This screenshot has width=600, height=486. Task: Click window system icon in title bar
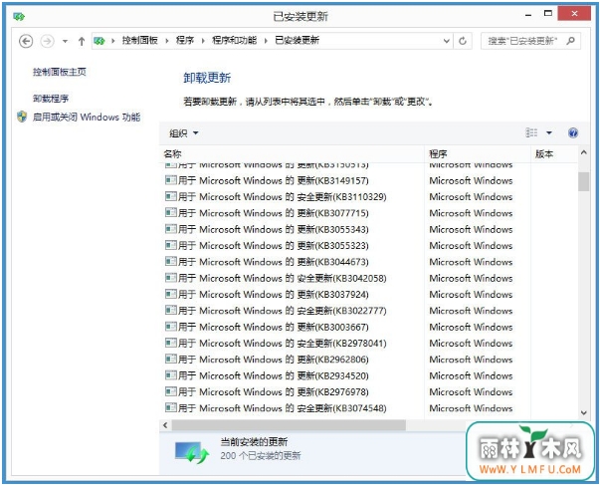coord(18,17)
